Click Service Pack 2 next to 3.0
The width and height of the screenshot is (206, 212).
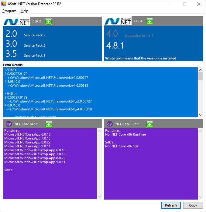35,45
